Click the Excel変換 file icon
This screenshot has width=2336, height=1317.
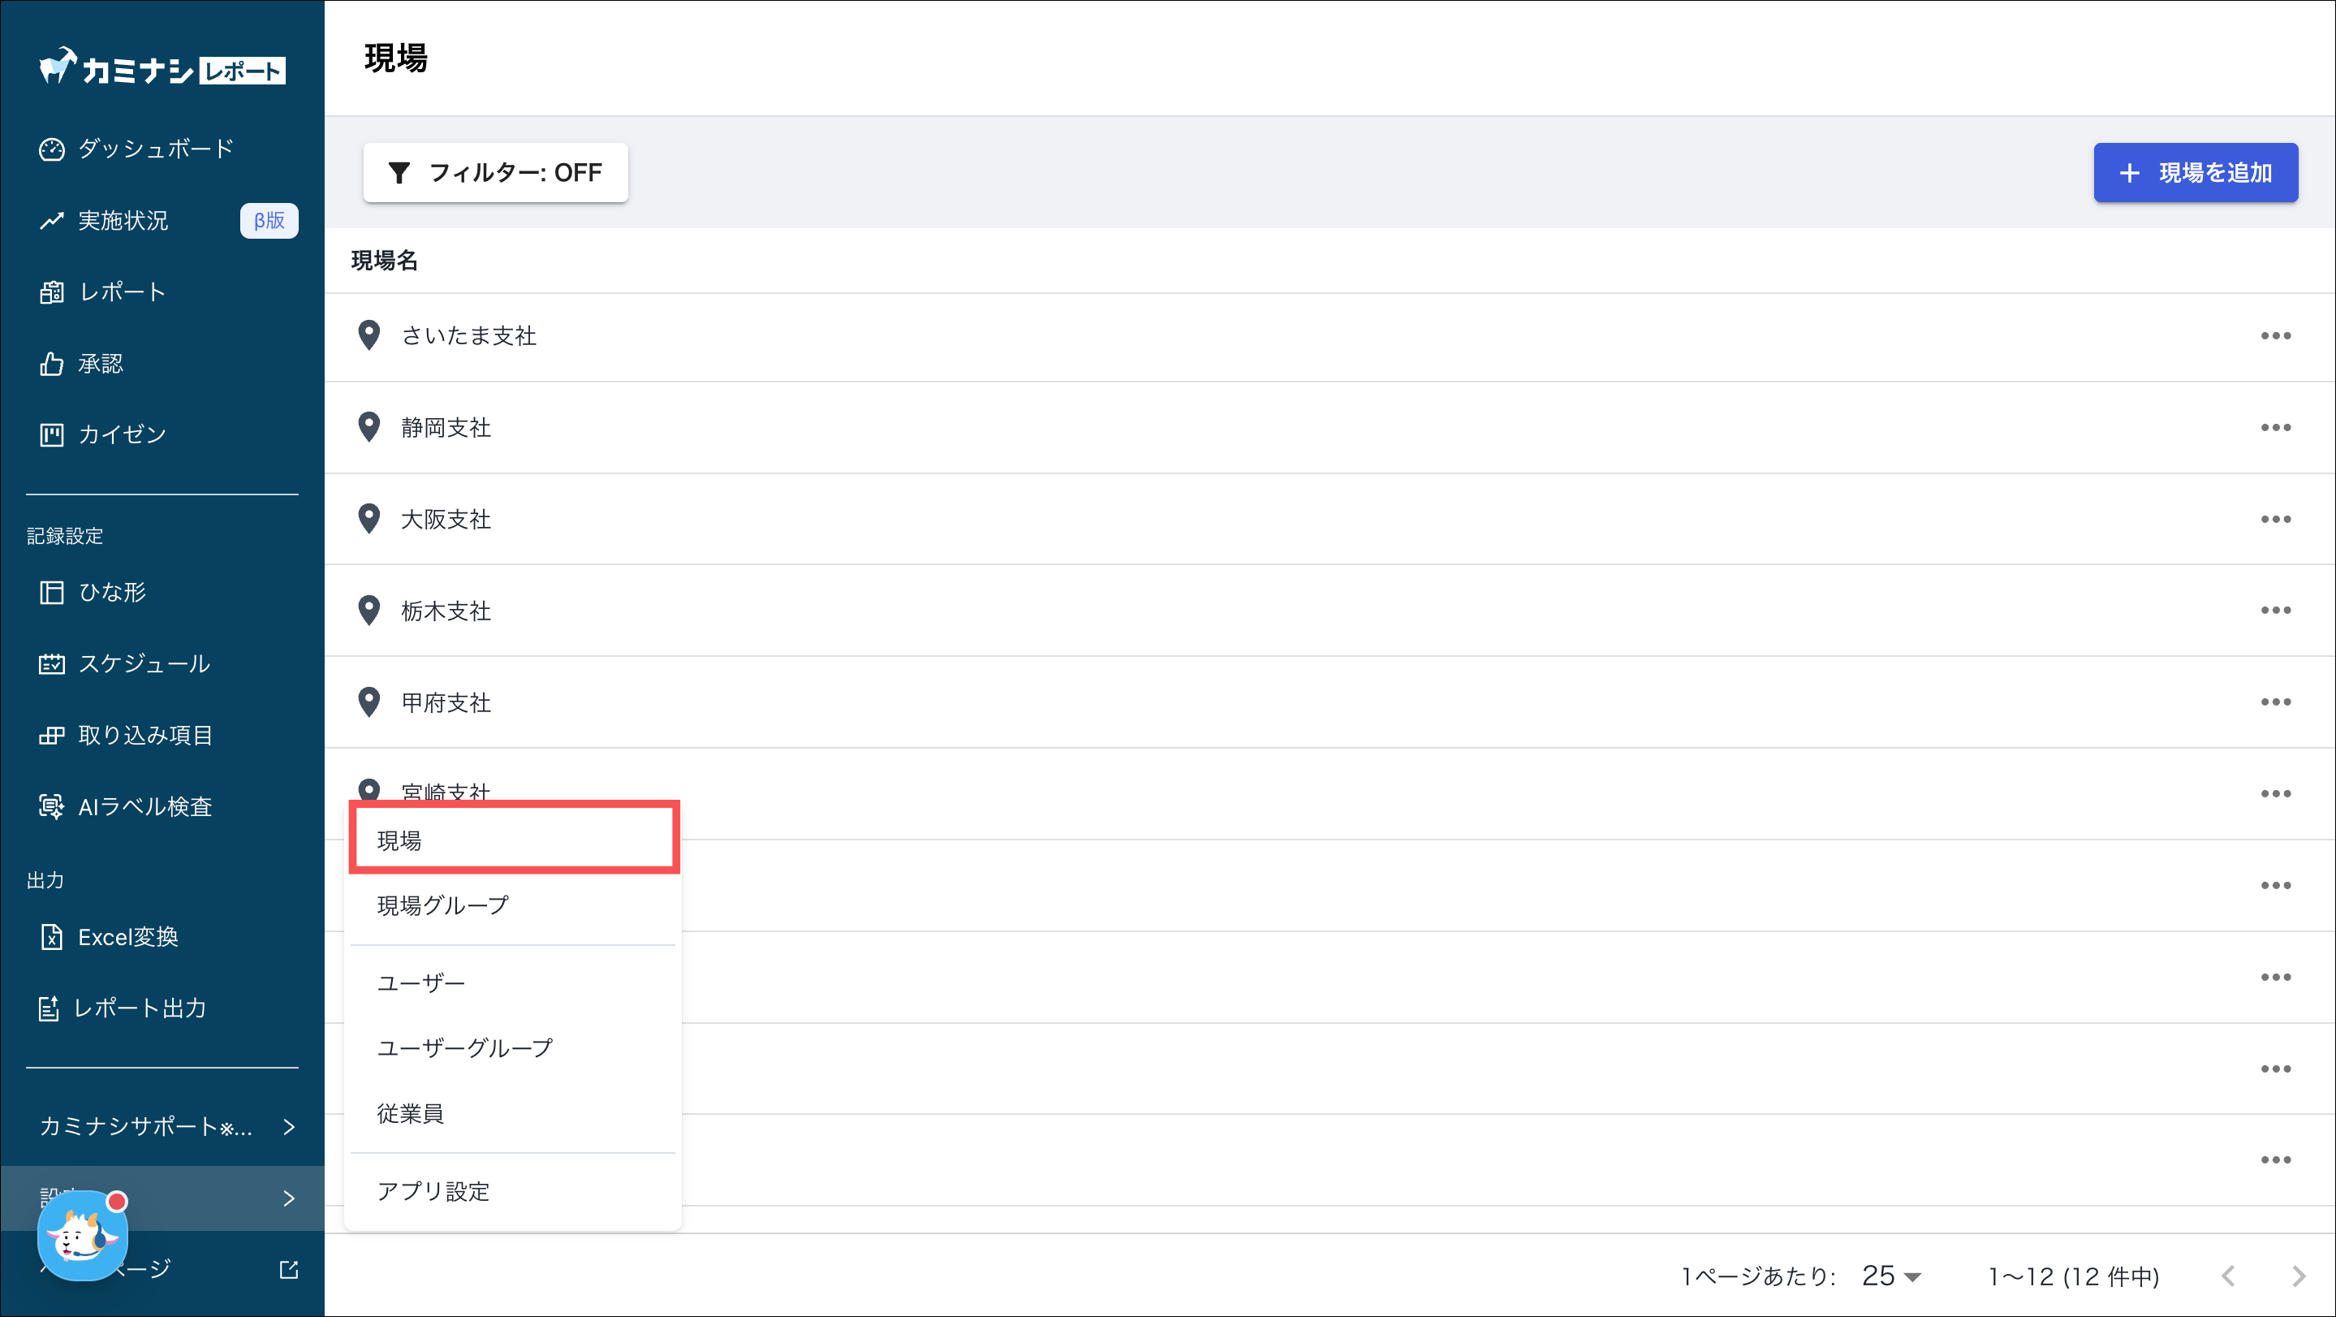tap(52, 937)
